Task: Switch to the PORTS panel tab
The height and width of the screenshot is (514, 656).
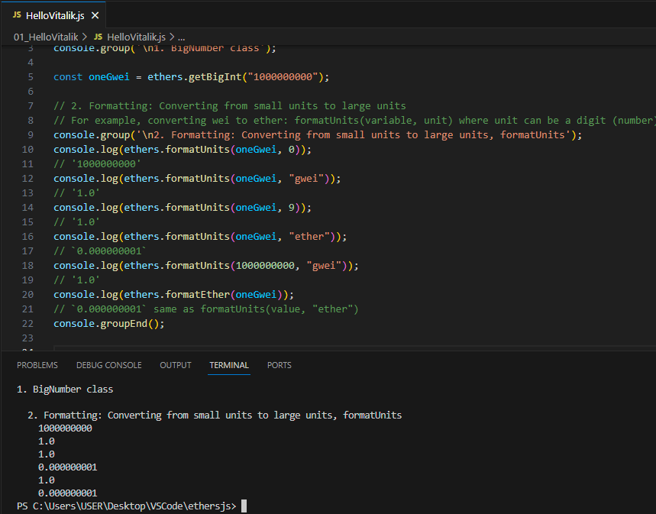Action: [x=279, y=365]
